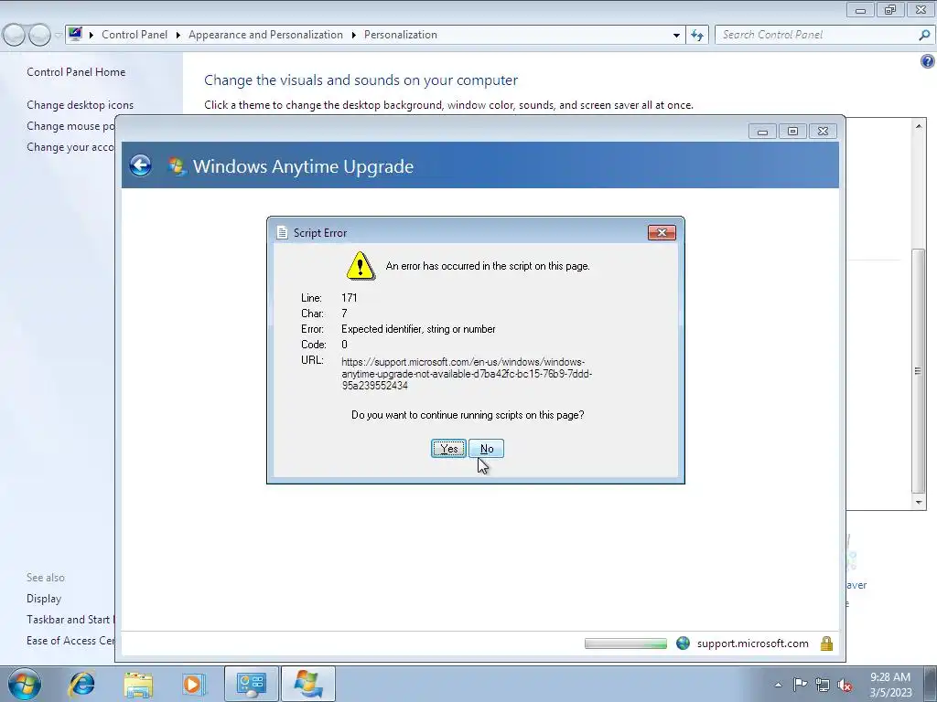Click the muted volume icon in tray
This screenshot has width=937, height=702.
tap(845, 685)
